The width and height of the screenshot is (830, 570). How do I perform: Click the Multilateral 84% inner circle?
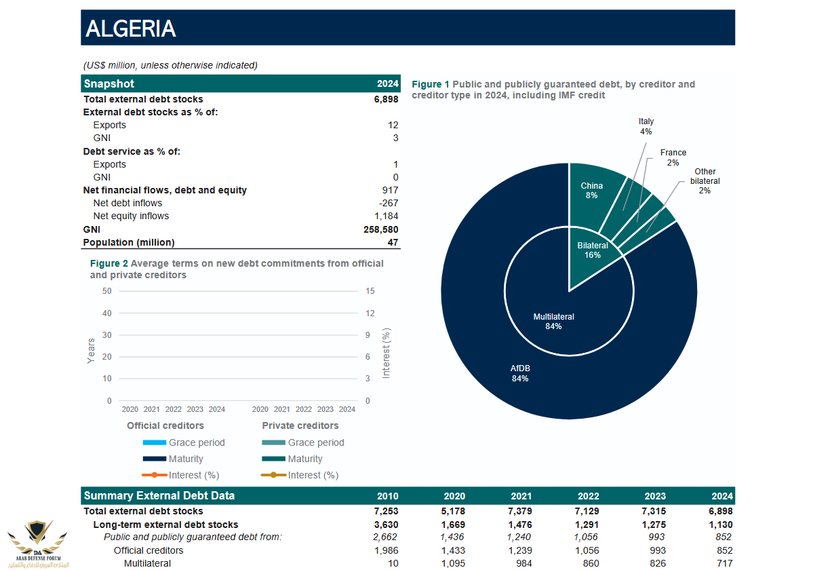554,321
